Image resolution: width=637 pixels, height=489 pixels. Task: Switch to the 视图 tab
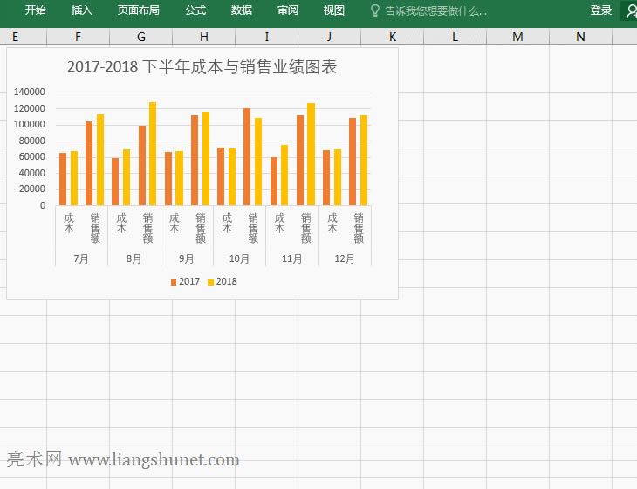coord(333,10)
